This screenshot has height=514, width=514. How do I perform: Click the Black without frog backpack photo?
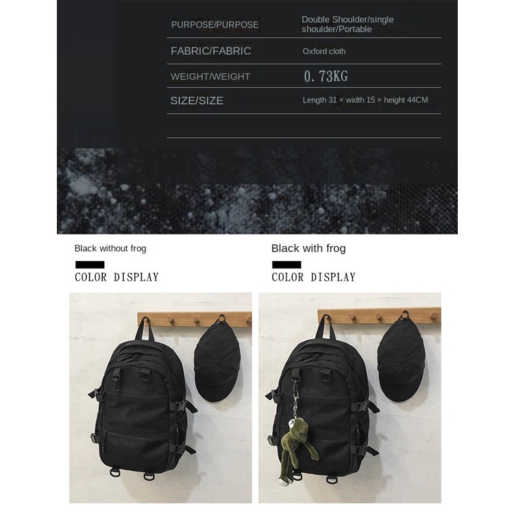pos(160,397)
